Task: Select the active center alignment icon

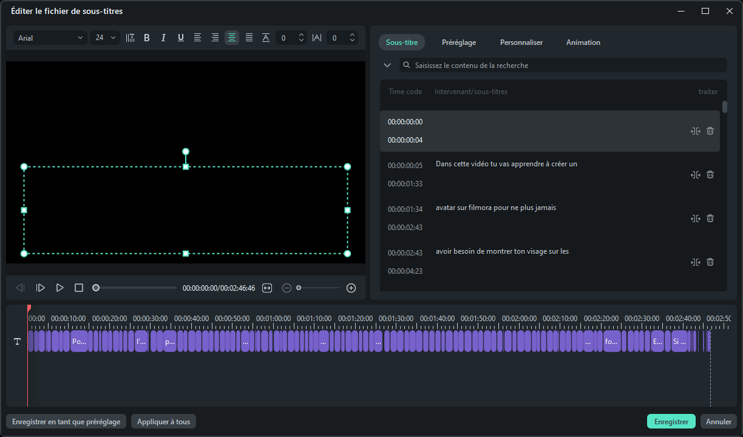Action: (232, 38)
